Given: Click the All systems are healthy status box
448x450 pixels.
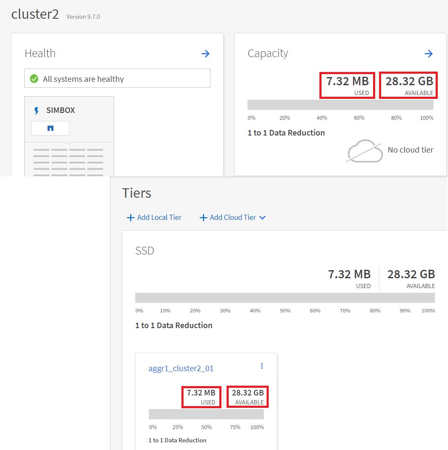Looking at the screenshot, I should tap(117, 78).
